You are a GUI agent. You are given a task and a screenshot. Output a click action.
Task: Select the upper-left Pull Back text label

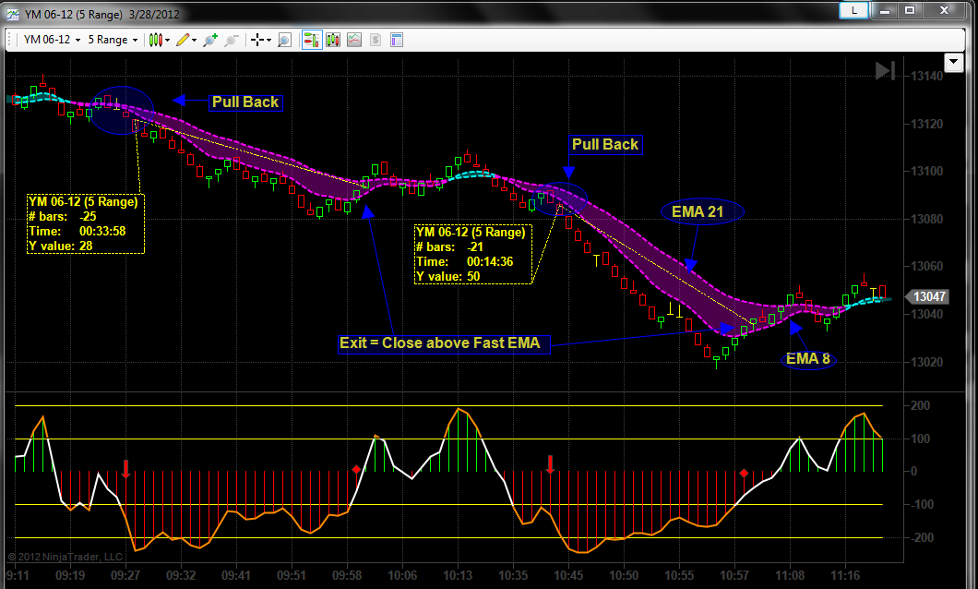point(245,102)
